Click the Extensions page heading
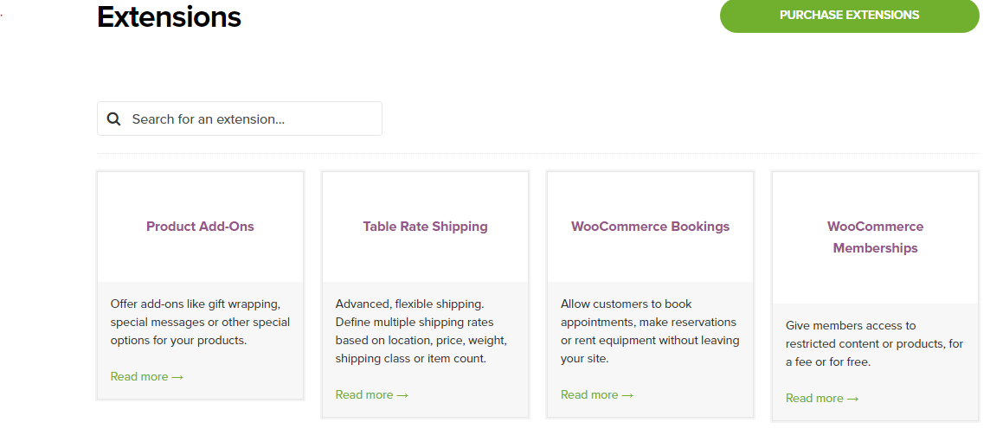Viewport: 990px width, 435px height. click(170, 17)
